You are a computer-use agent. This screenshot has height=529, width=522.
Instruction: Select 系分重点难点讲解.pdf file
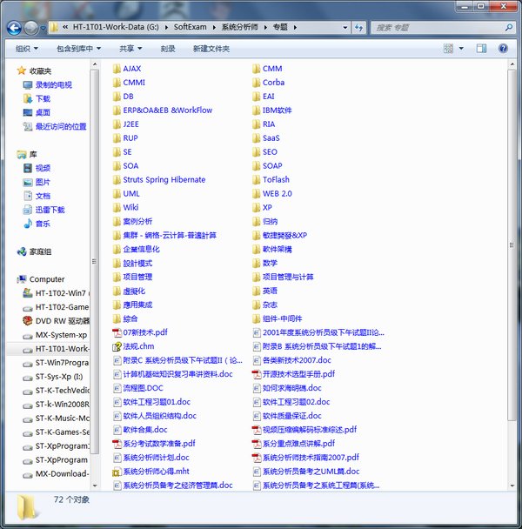click(x=294, y=444)
